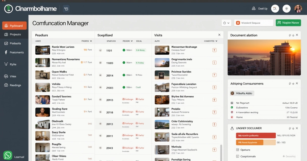Screen dimensions: 307x161
Task: Open Projeuns in the sidebar
Action: [x=14, y=34]
